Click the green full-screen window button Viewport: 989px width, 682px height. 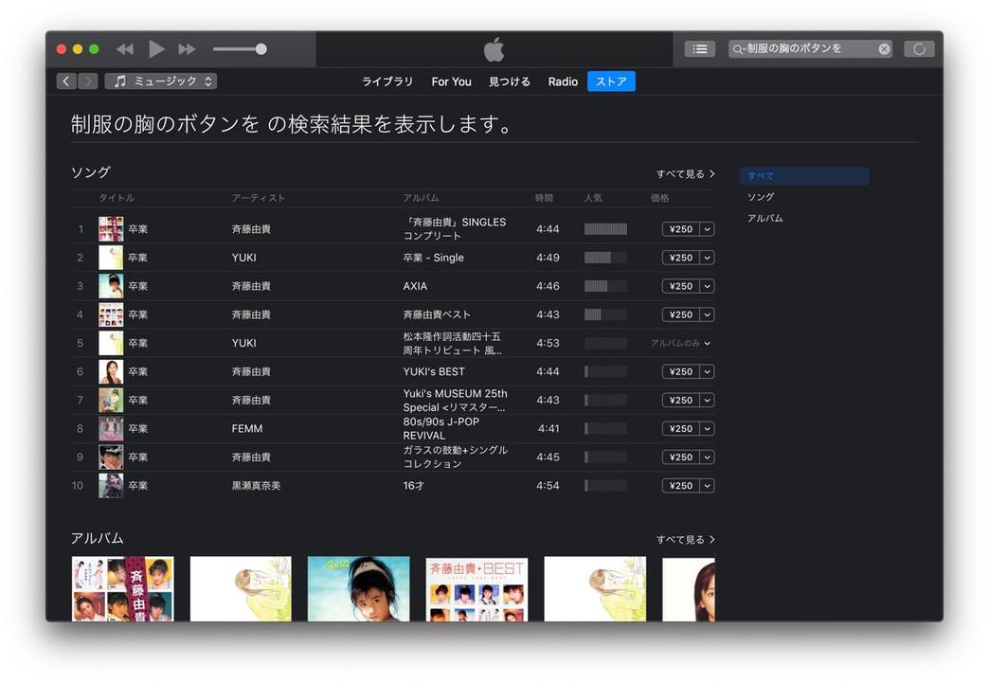click(94, 49)
